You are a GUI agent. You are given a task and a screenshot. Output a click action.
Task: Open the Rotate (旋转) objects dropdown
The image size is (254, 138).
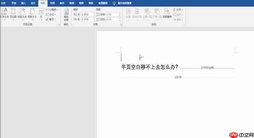178,19
